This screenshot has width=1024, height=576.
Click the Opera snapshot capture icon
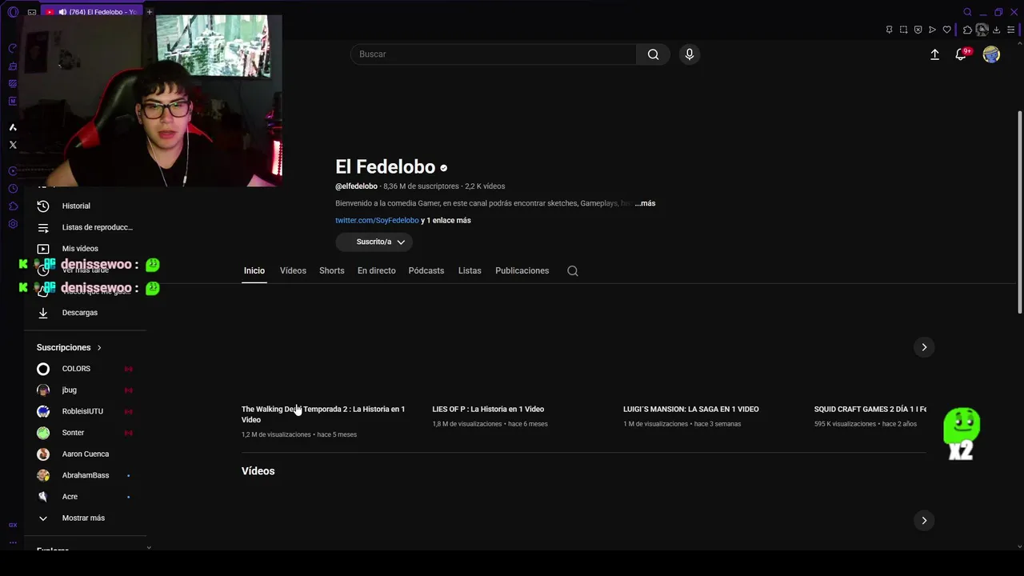[x=903, y=30]
